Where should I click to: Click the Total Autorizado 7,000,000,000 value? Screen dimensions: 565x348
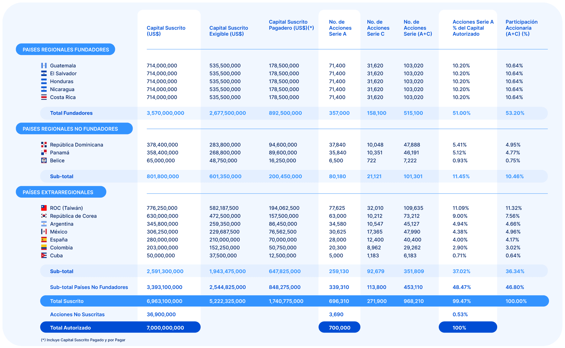[x=165, y=328]
